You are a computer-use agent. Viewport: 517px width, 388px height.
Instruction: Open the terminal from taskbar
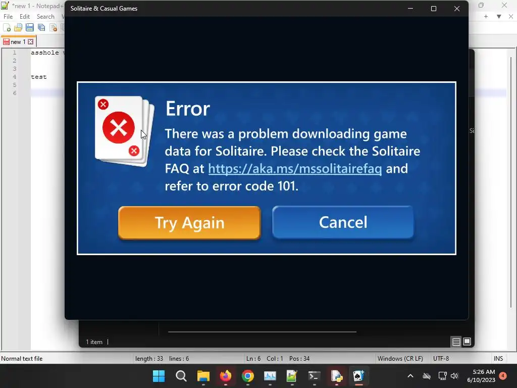pyautogui.click(x=314, y=376)
